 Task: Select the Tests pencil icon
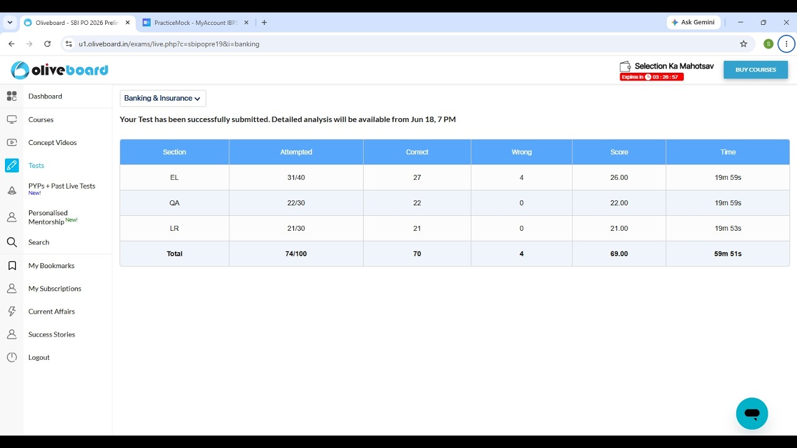coord(12,166)
